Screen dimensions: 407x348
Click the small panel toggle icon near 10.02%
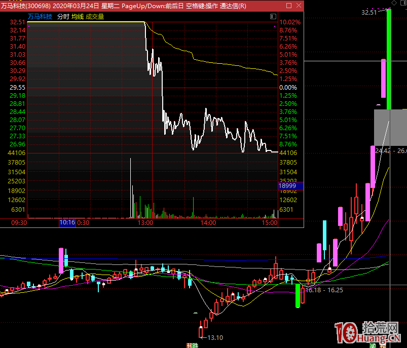pos(274,17)
